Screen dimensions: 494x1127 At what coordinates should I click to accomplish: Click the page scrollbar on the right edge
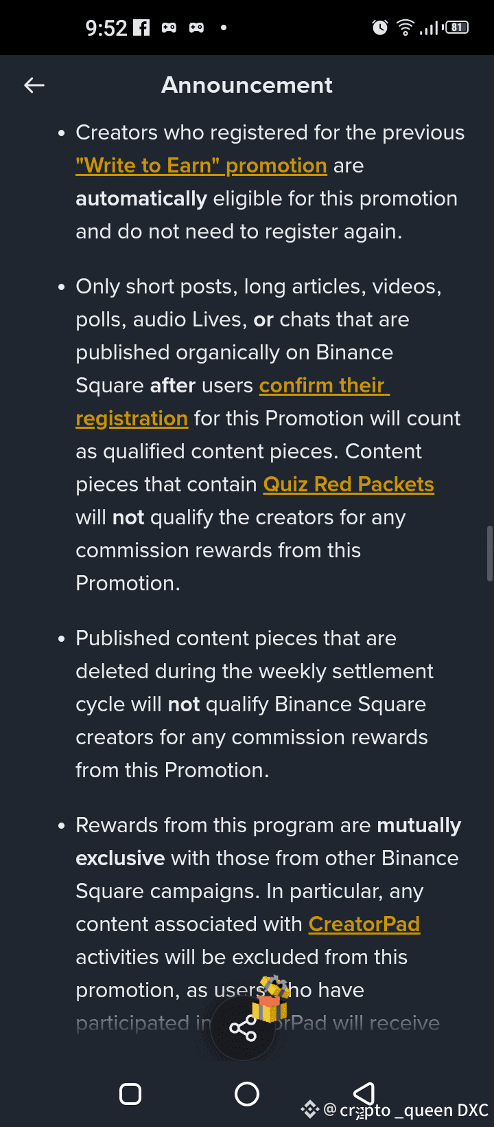pyautogui.click(x=489, y=553)
